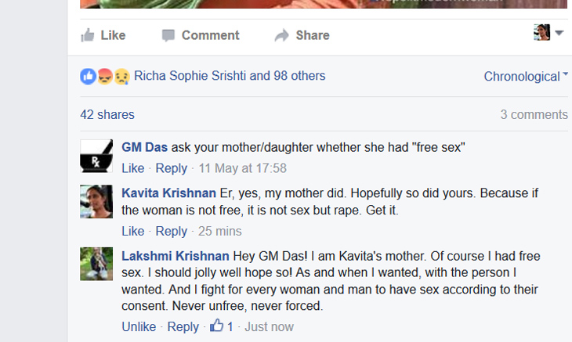Like Kavita Krishnan's comment
Screen dimensions: 572x342
(x=132, y=232)
